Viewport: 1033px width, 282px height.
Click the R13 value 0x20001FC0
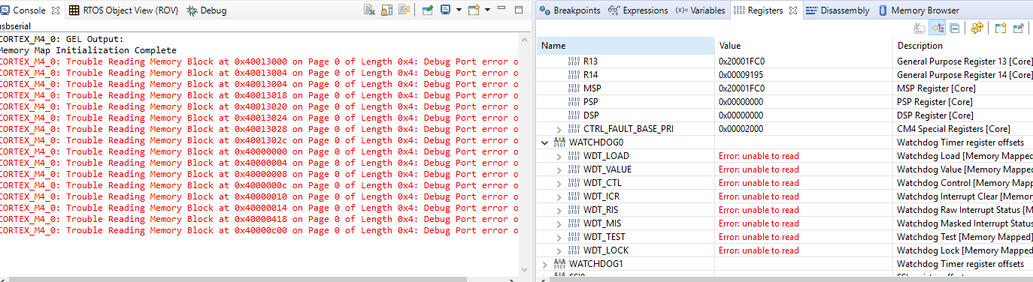tap(741, 61)
